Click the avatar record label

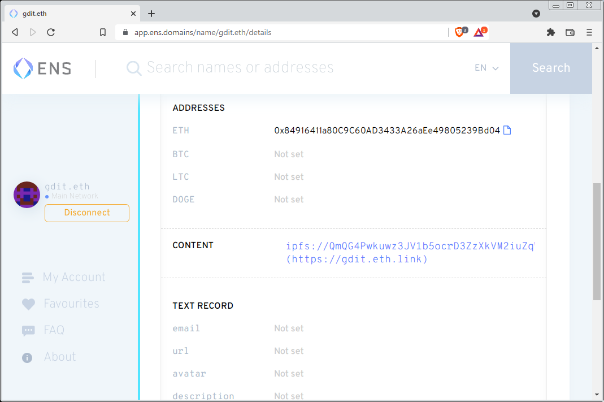tap(189, 374)
